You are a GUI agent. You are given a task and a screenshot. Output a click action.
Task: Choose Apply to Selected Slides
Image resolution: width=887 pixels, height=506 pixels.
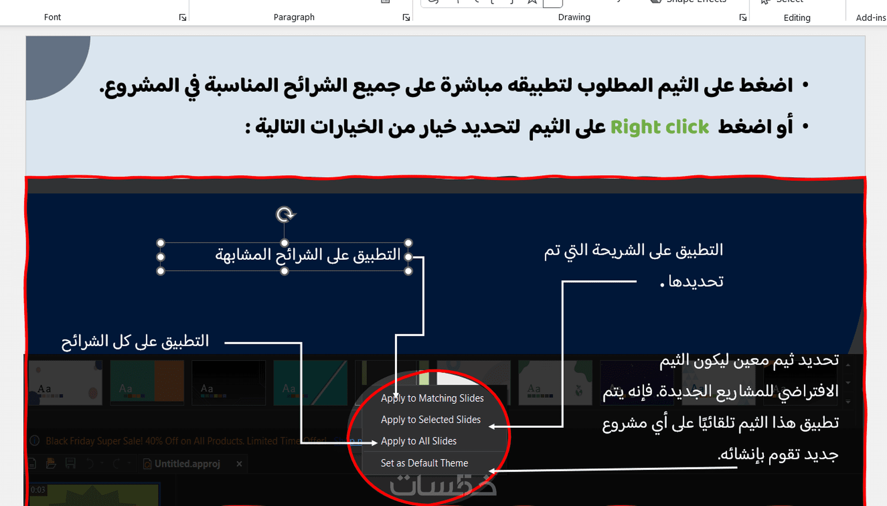coord(430,419)
